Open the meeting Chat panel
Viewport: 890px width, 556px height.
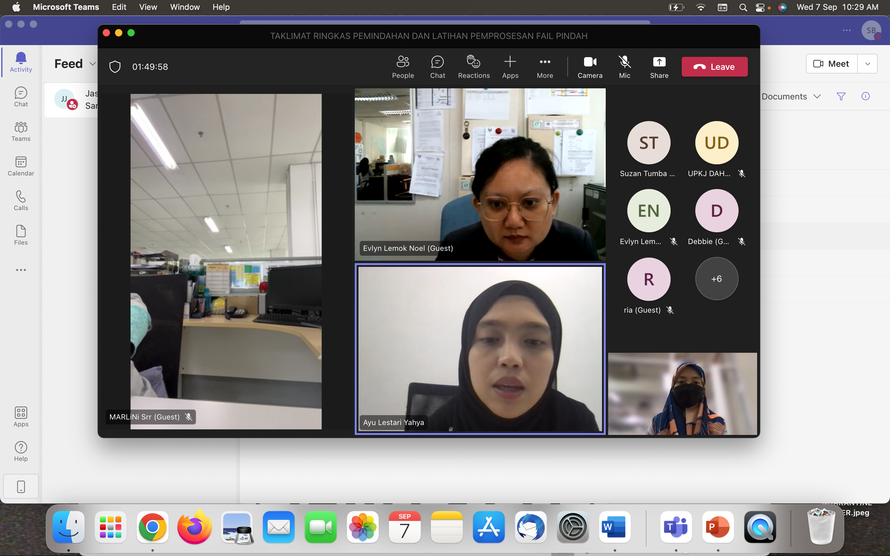437,67
